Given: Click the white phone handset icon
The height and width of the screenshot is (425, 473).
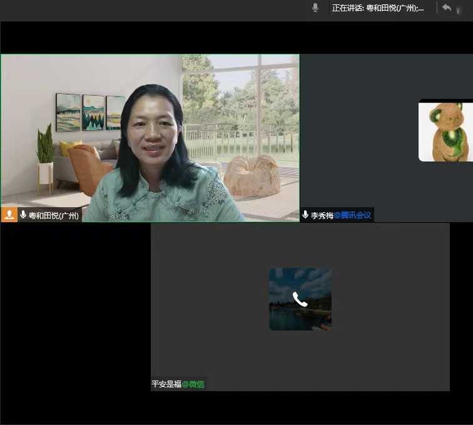Looking at the screenshot, I should 300,300.
